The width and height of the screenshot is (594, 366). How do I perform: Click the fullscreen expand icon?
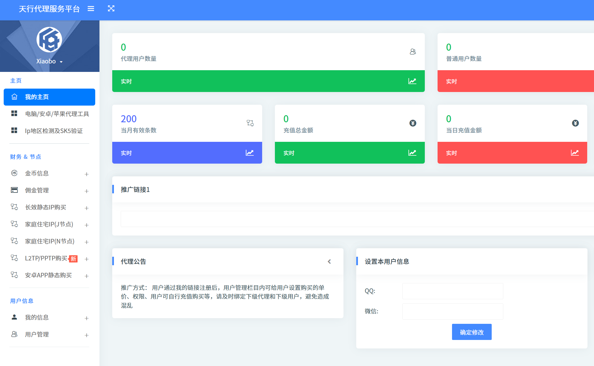click(111, 8)
